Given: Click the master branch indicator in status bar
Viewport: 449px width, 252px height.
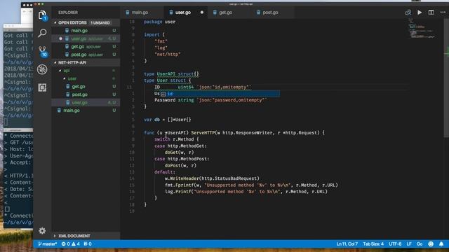Looking at the screenshot, I should 47,244.
